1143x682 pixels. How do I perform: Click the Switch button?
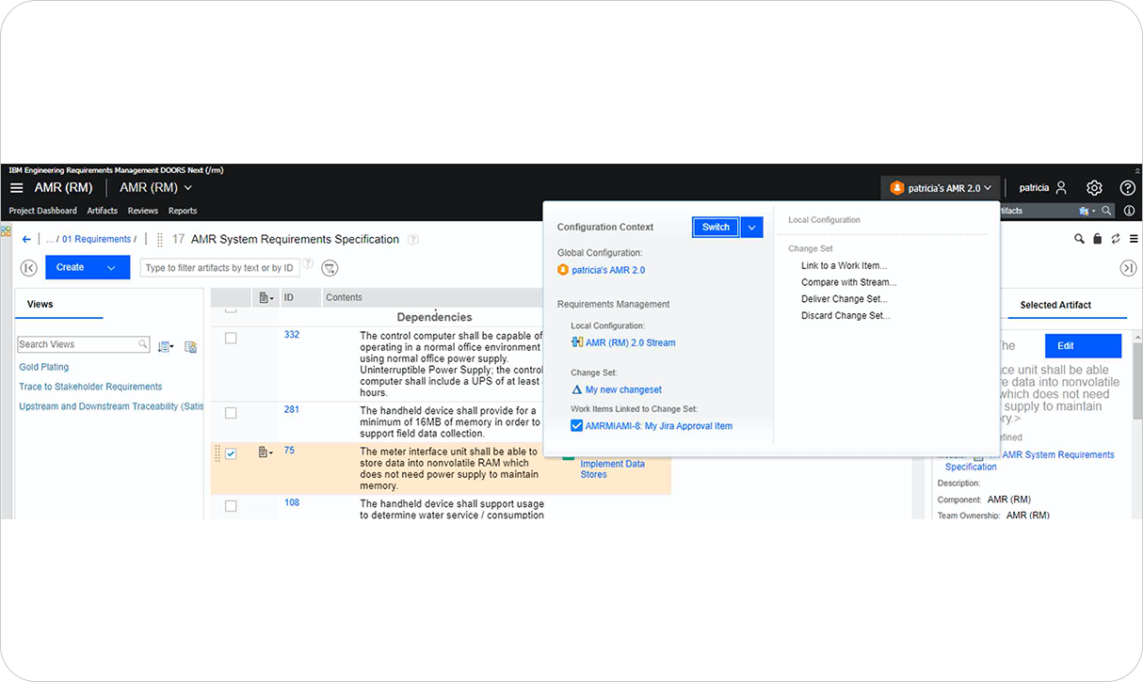pos(716,227)
